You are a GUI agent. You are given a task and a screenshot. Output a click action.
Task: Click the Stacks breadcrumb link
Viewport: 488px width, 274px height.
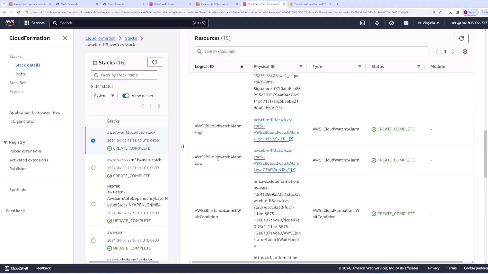(131, 38)
